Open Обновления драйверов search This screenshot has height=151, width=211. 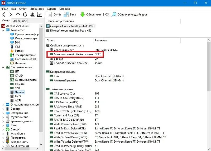(130, 14)
